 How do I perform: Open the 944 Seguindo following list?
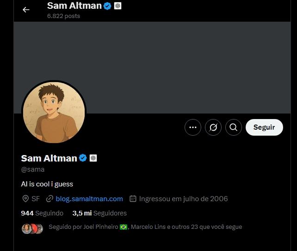tap(42, 213)
